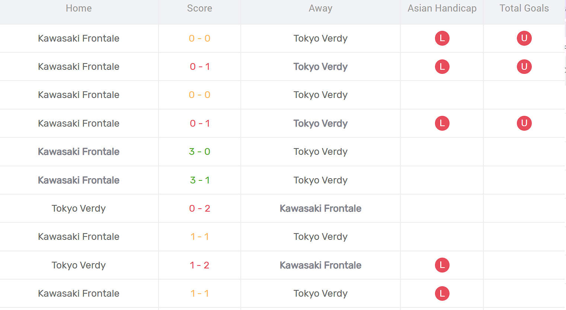Click the U badge in the fourth row
Viewport: 566px width, 310px height.
click(524, 123)
